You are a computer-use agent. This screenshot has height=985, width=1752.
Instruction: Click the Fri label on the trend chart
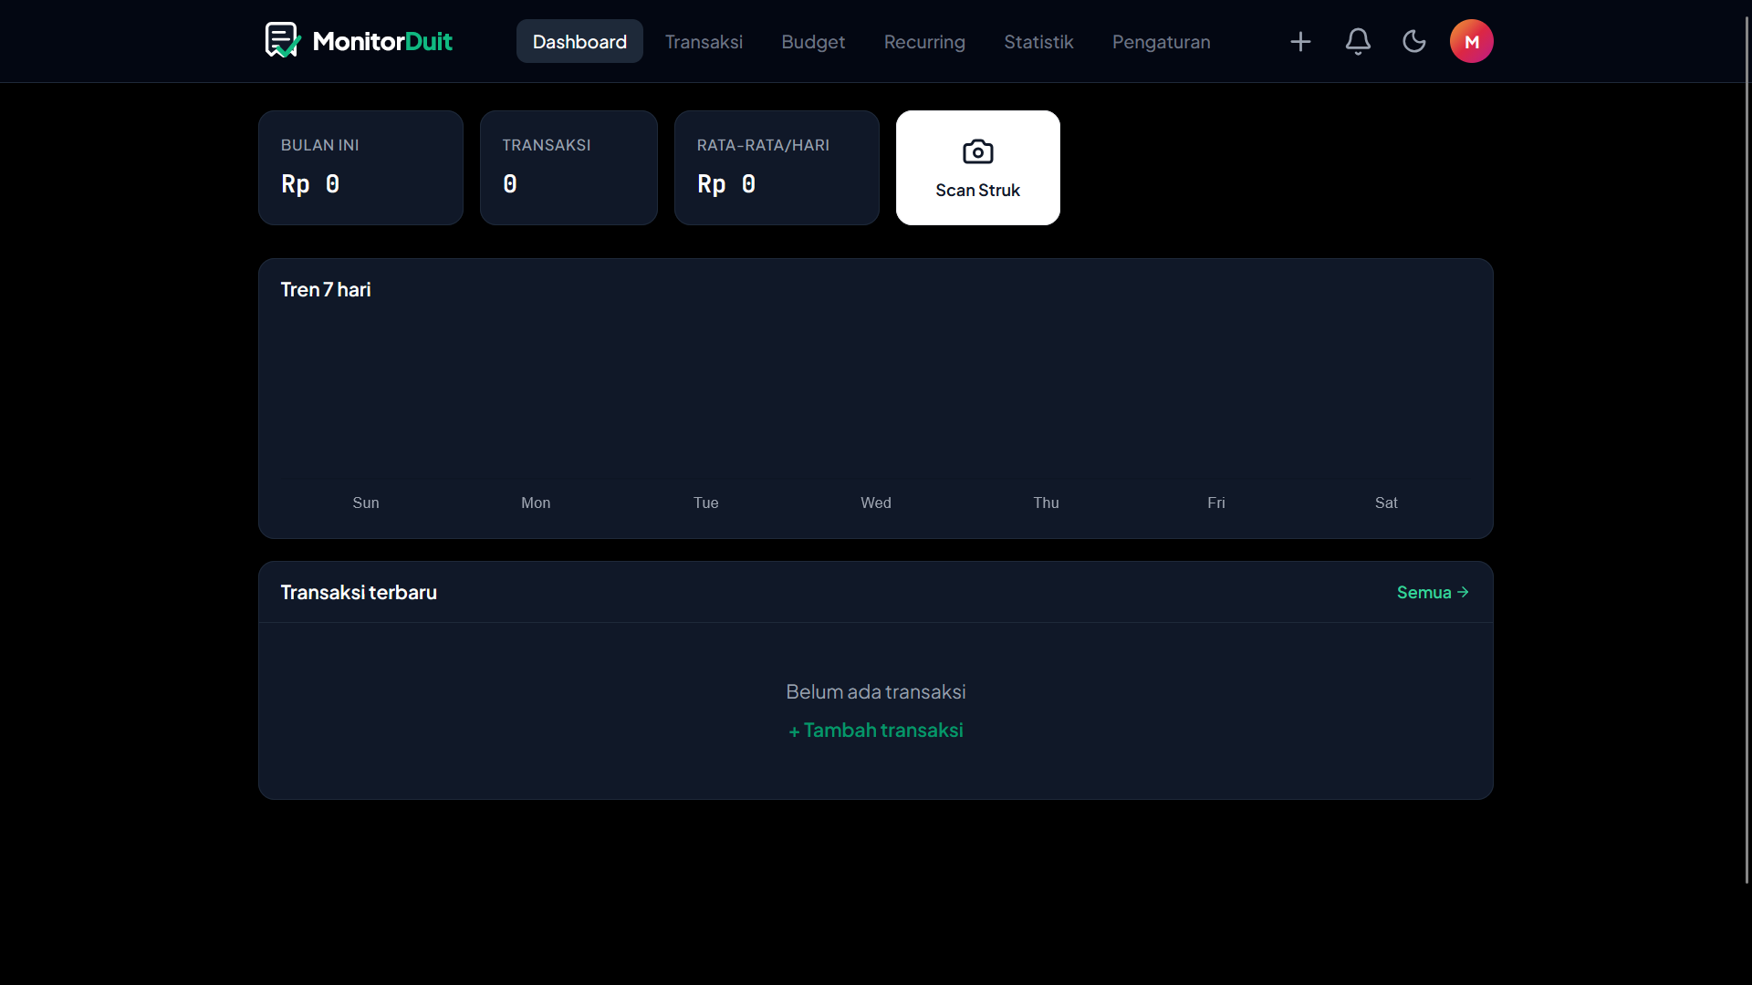click(x=1216, y=503)
